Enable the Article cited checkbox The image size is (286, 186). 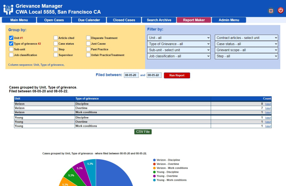click(x=56, y=38)
